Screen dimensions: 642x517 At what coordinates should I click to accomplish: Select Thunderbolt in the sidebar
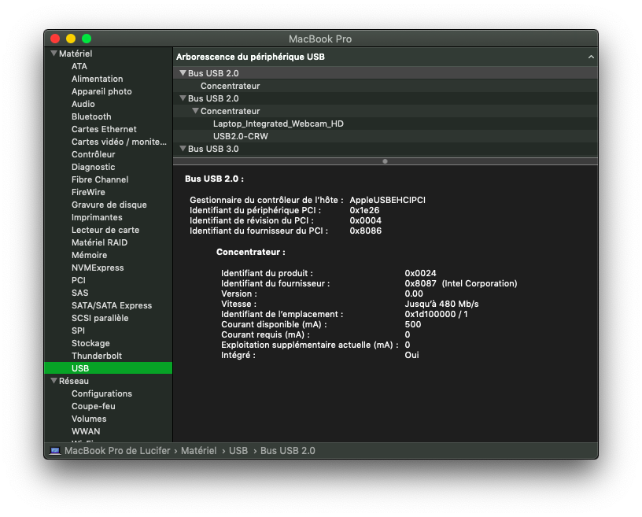[97, 356]
